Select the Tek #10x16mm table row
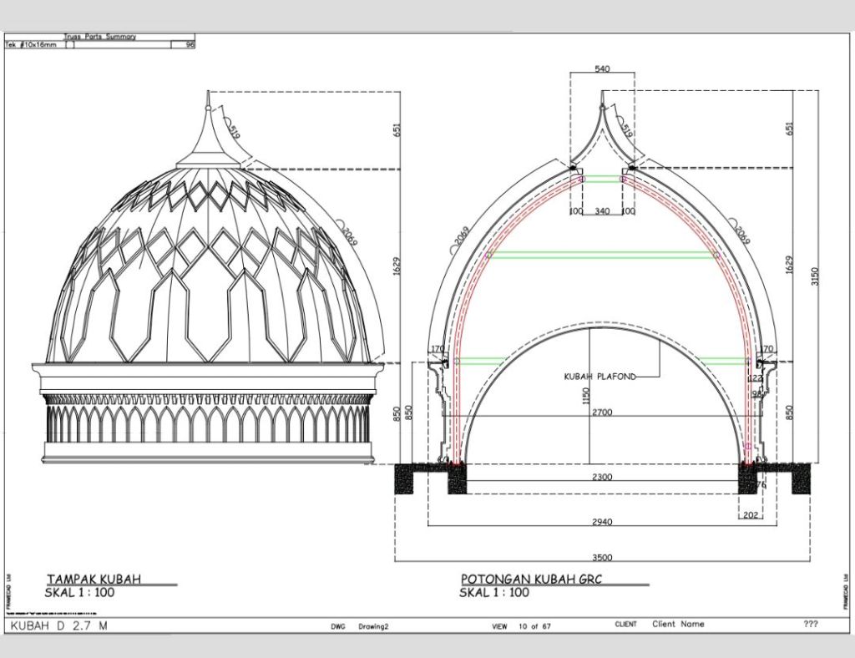Viewport: 855px width, 658px height. [x=33, y=45]
